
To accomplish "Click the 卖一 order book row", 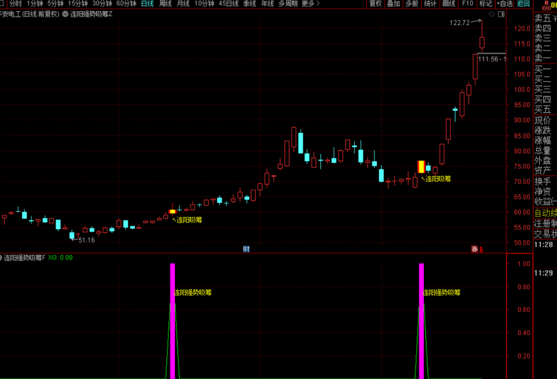I will (545, 58).
